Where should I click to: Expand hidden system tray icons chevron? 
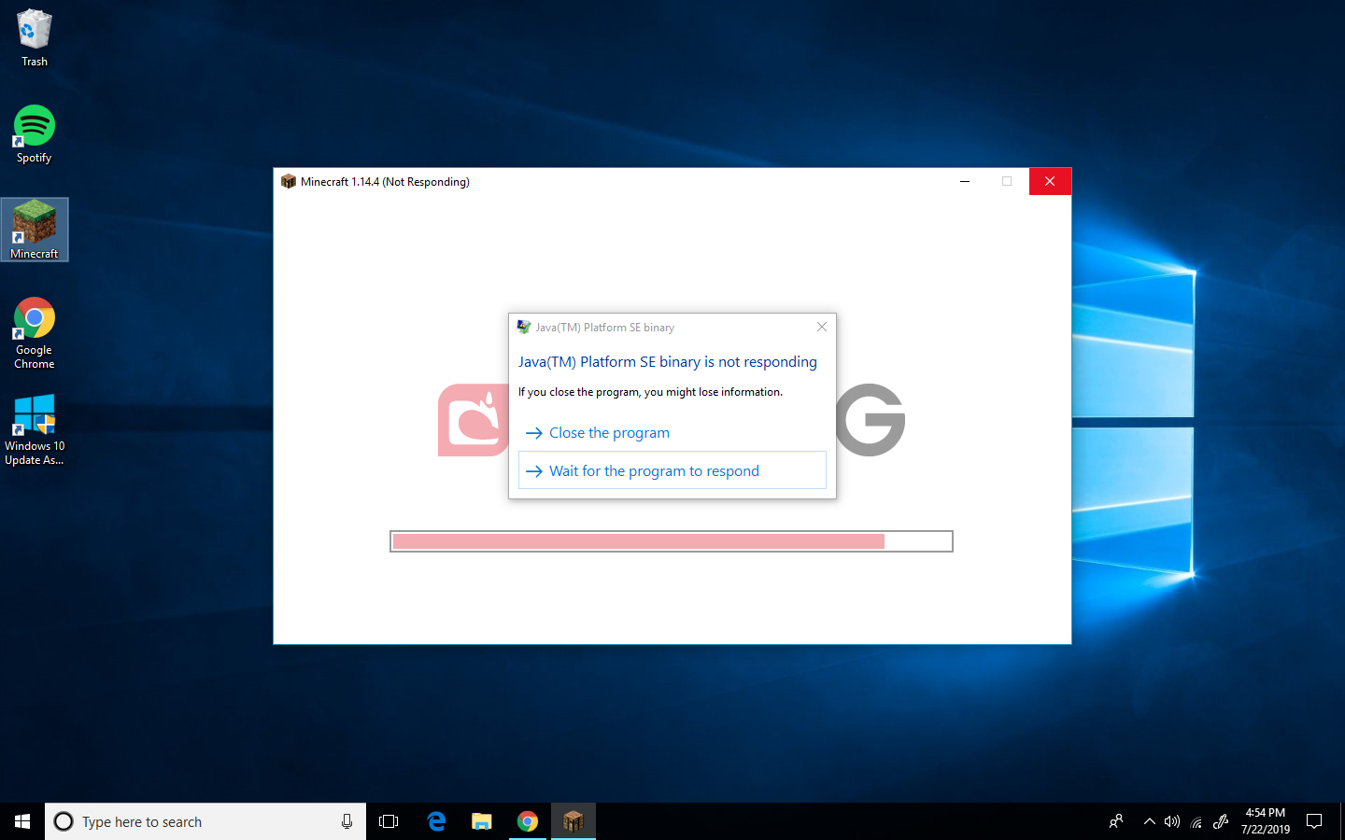[x=1149, y=821]
